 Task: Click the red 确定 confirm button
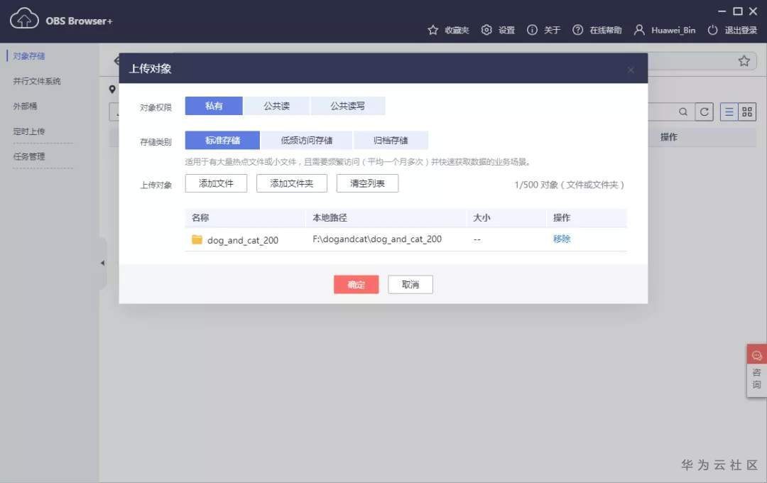[x=356, y=284]
